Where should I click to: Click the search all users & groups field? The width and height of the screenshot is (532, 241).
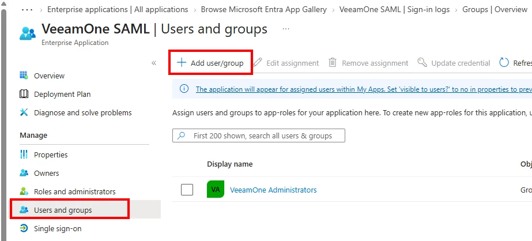[259, 135]
